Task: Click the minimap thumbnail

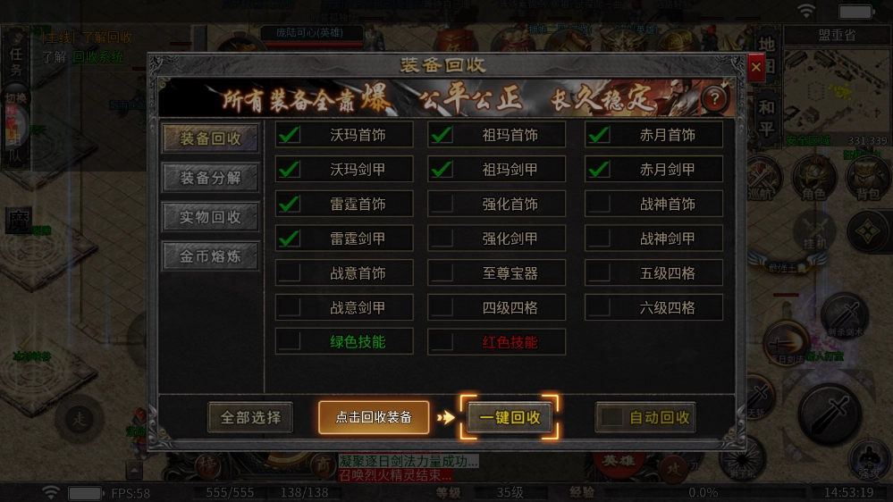Action: pyautogui.click(x=837, y=91)
